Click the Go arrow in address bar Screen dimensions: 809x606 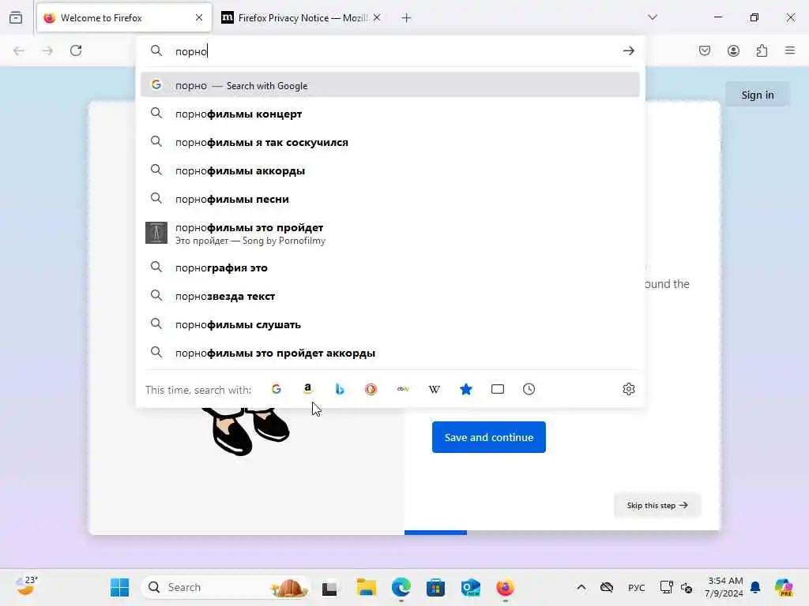click(628, 50)
